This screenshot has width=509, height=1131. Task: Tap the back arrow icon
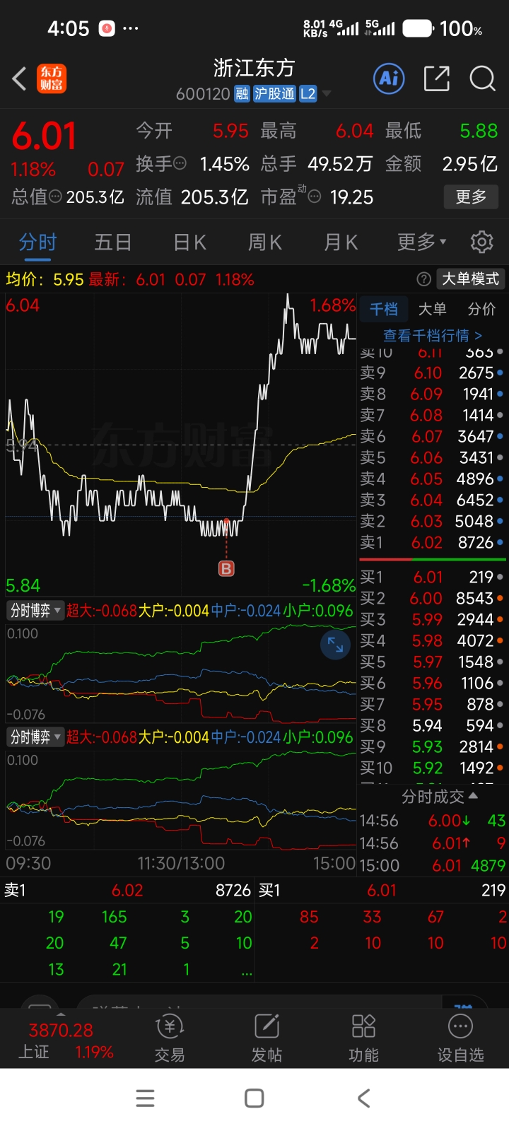(x=20, y=78)
